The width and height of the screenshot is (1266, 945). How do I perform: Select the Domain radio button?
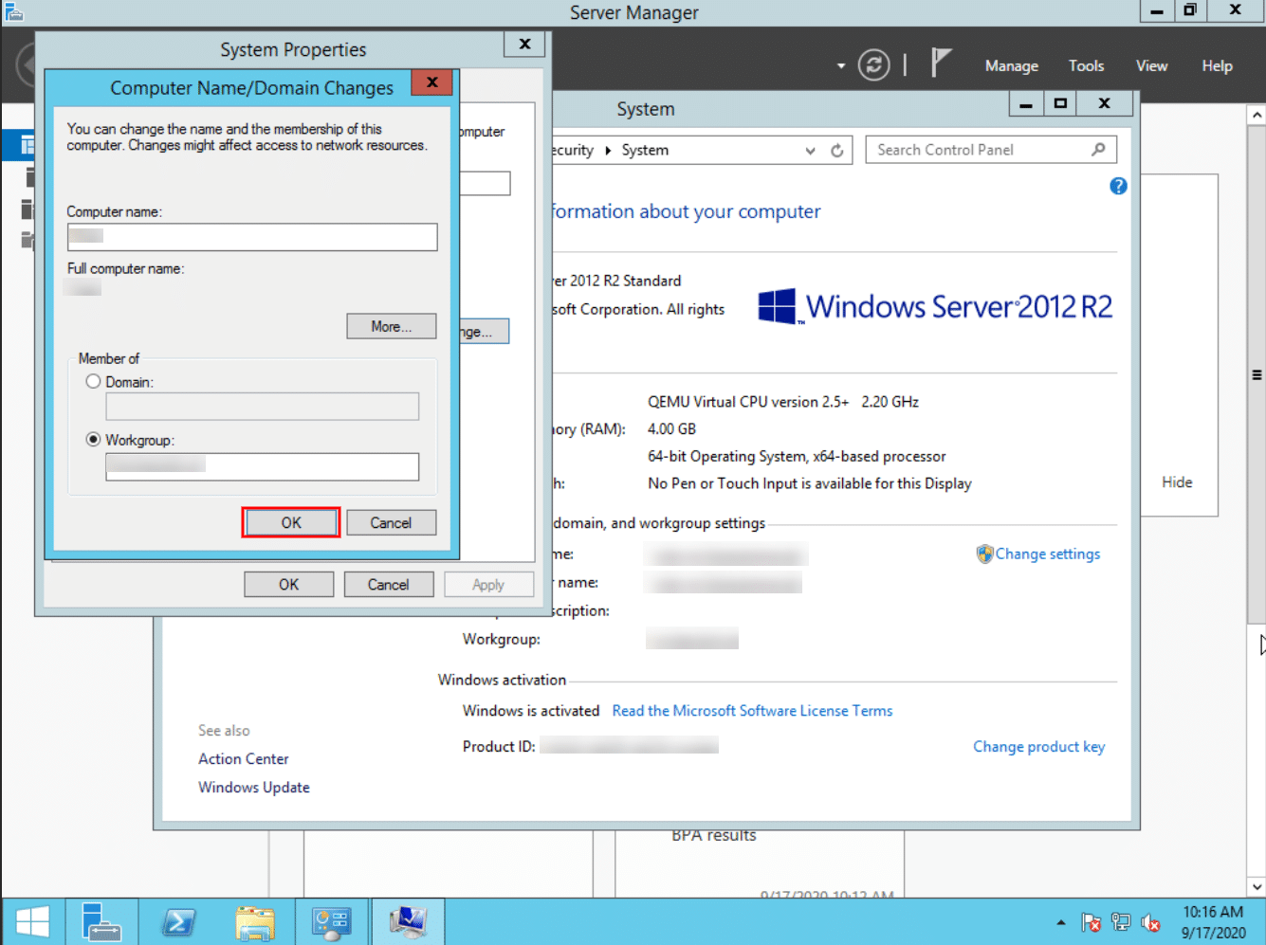pos(93,381)
